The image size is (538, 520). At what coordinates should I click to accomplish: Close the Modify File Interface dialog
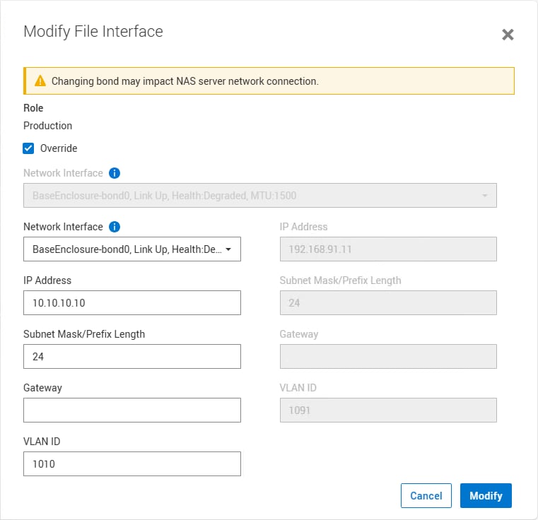(508, 35)
